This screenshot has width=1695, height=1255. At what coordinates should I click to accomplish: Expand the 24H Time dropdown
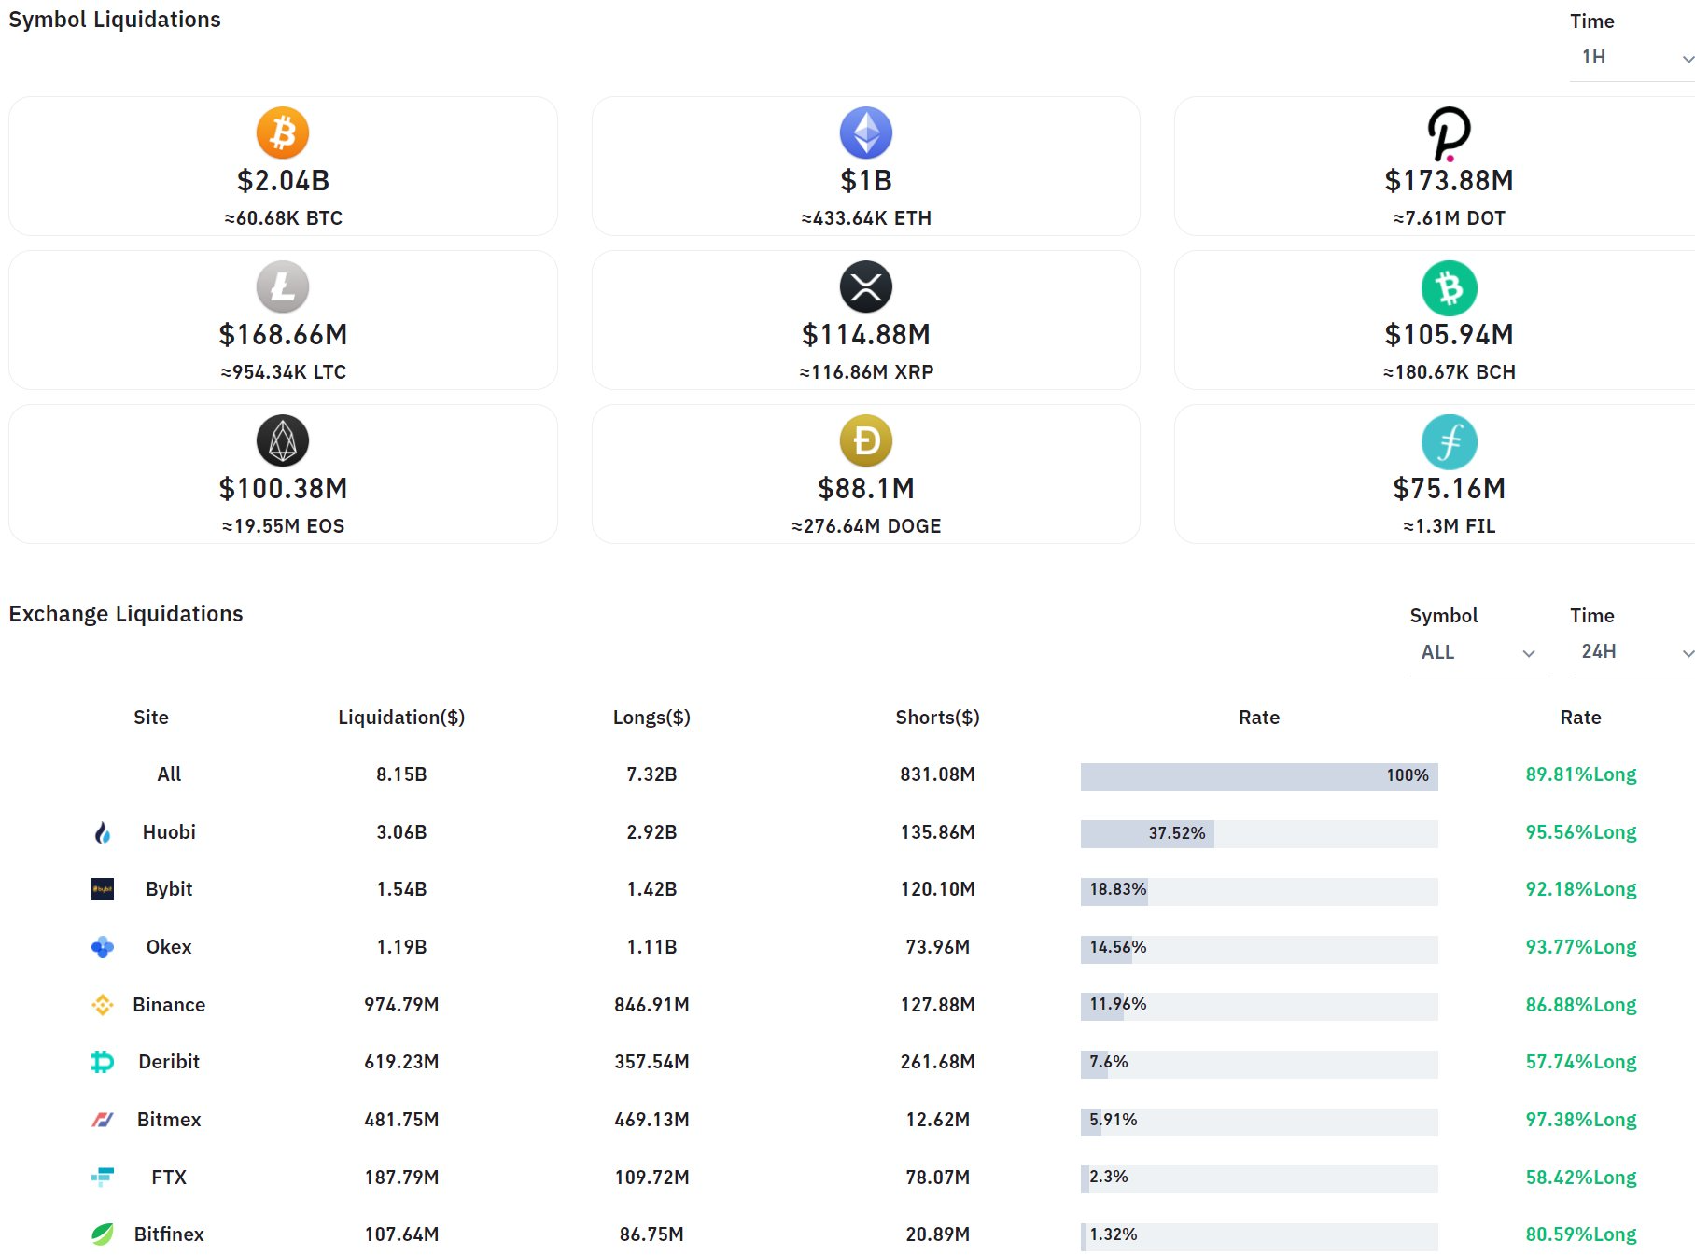click(1633, 652)
